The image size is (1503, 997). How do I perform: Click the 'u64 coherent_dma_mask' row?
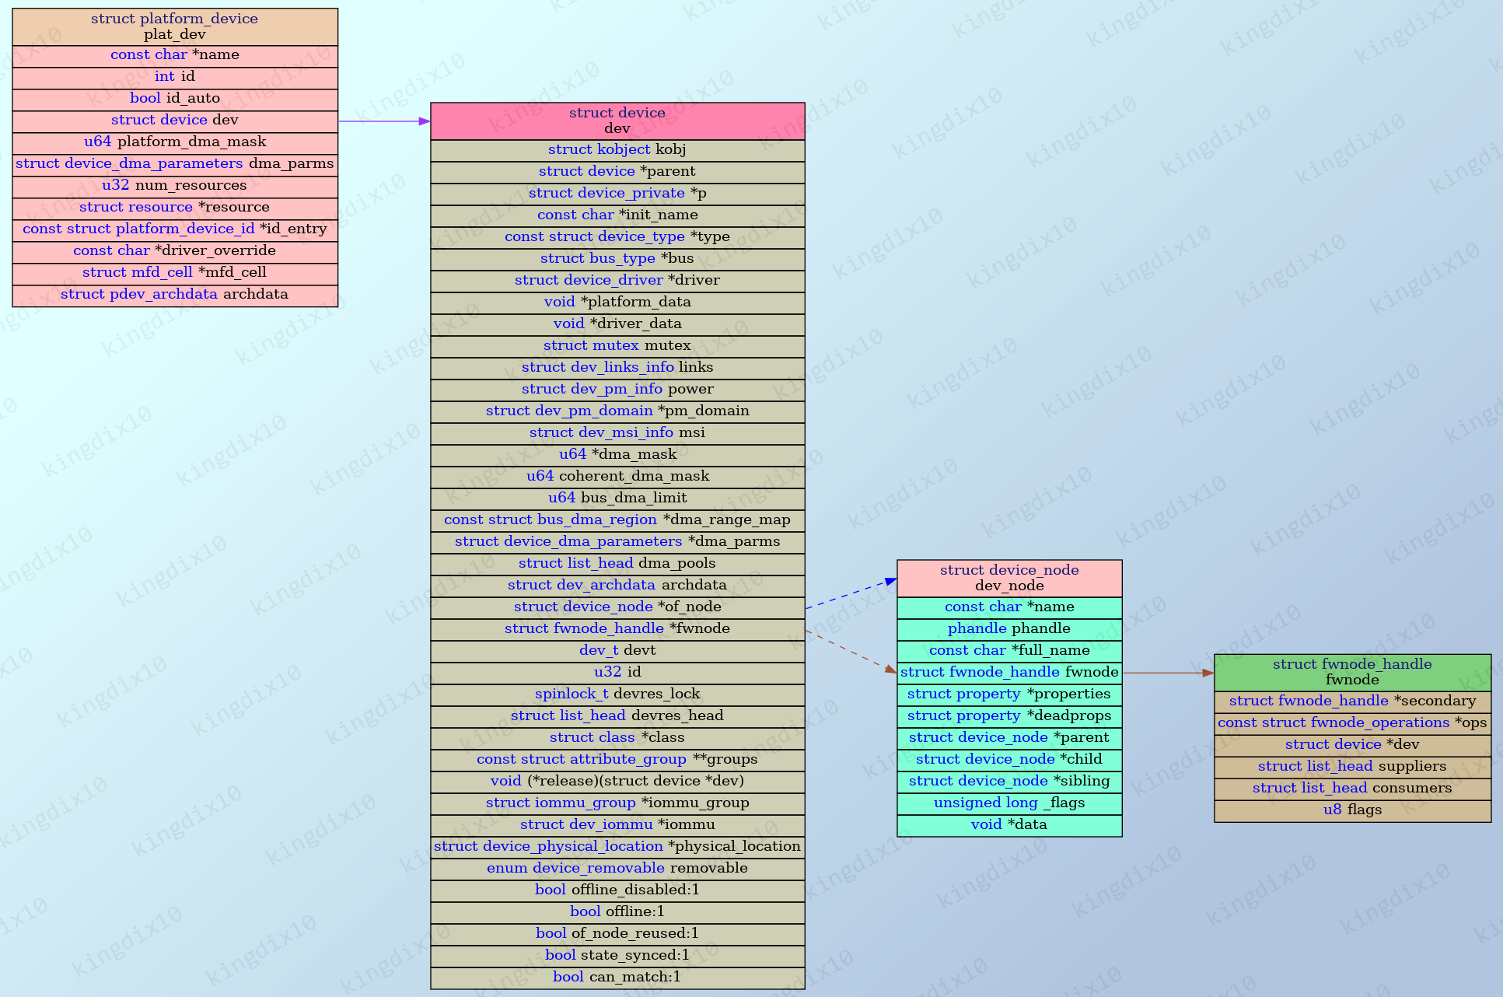coord(617,478)
